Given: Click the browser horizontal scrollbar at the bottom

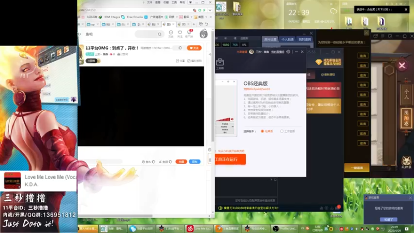Looking at the screenshot, I should tap(116, 216).
